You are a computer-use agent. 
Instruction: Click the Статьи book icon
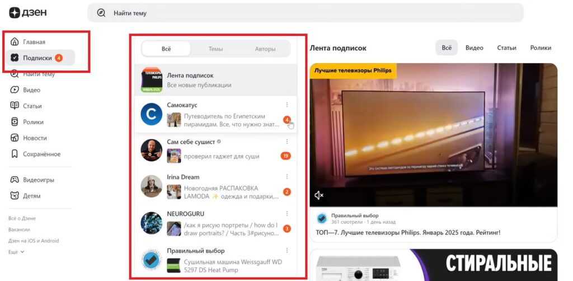pos(15,106)
